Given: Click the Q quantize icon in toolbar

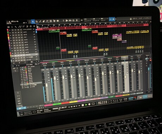Looking at the screenshot, I should pyautogui.click(x=74, y=20).
